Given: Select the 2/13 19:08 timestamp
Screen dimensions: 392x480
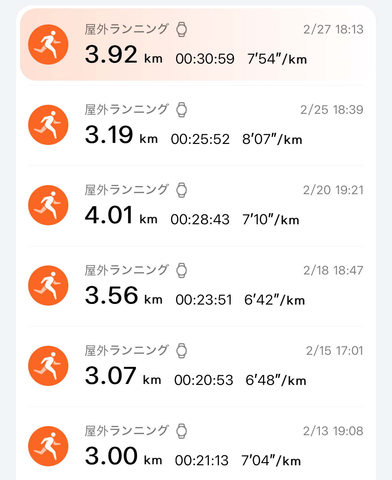Looking at the screenshot, I should (333, 431).
